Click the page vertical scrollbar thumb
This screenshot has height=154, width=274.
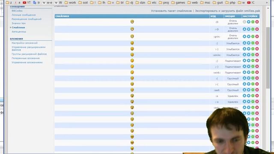(x=268, y=58)
